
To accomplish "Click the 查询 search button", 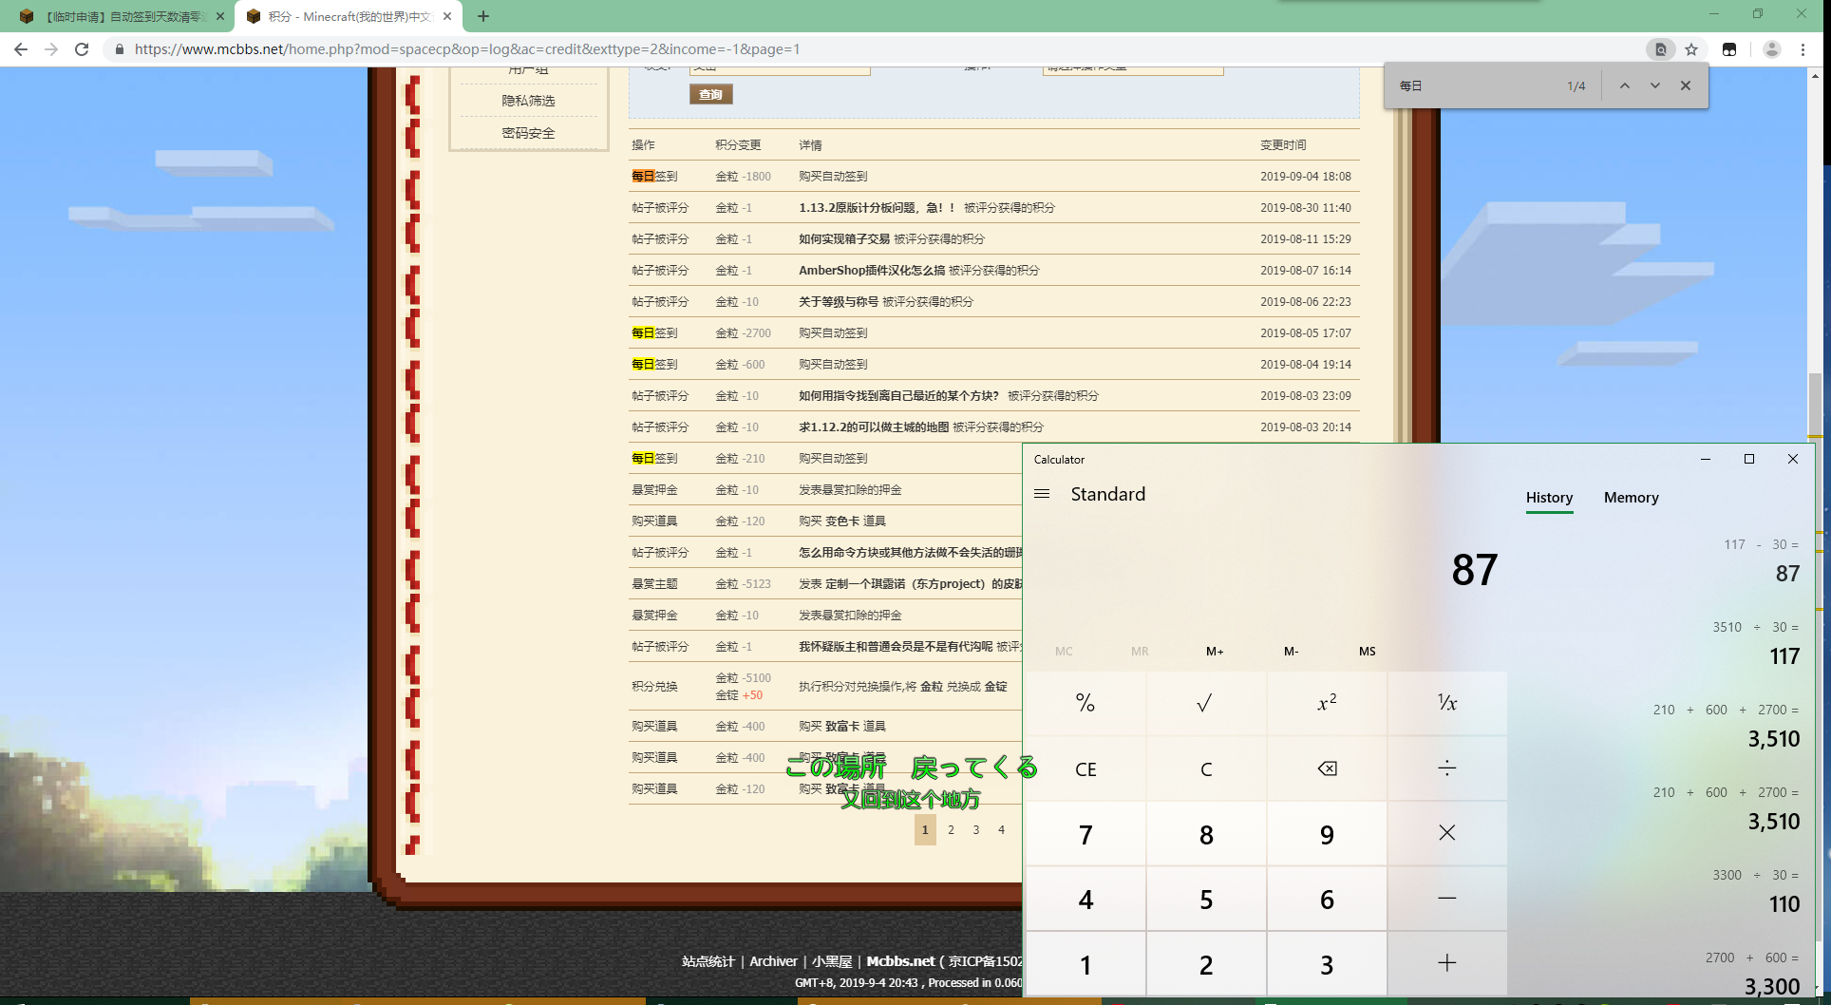I will point(710,94).
